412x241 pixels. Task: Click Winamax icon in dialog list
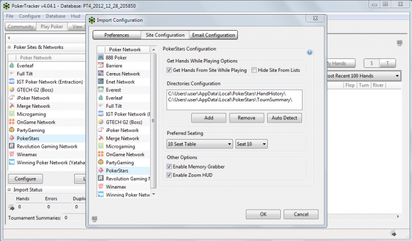coord(101,187)
